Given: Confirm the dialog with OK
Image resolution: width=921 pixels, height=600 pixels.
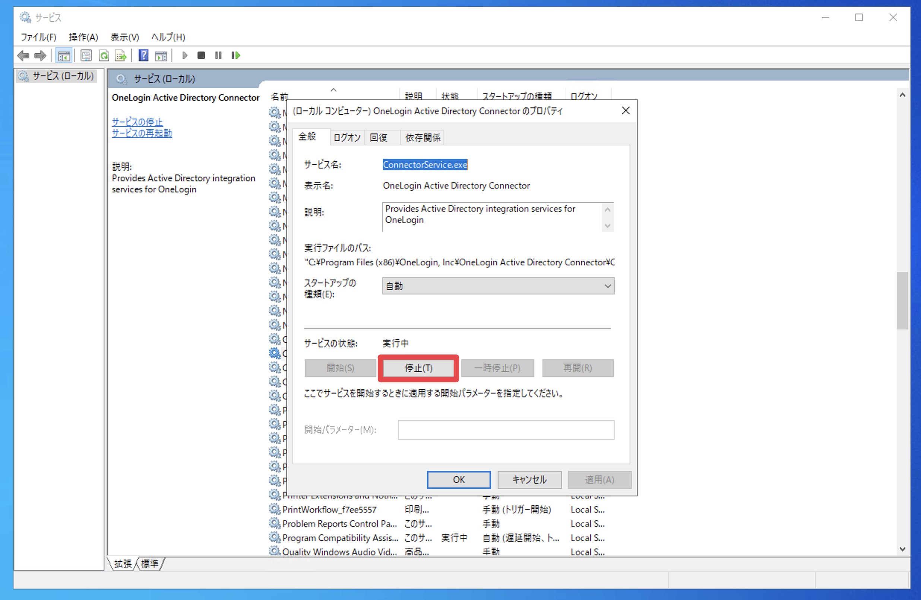Looking at the screenshot, I should pos(459,480).
